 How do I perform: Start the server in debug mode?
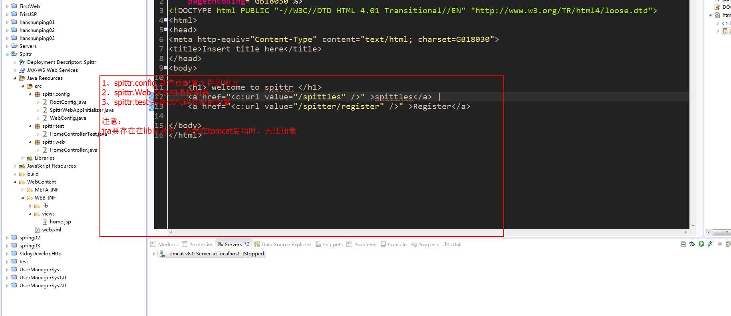692,244
